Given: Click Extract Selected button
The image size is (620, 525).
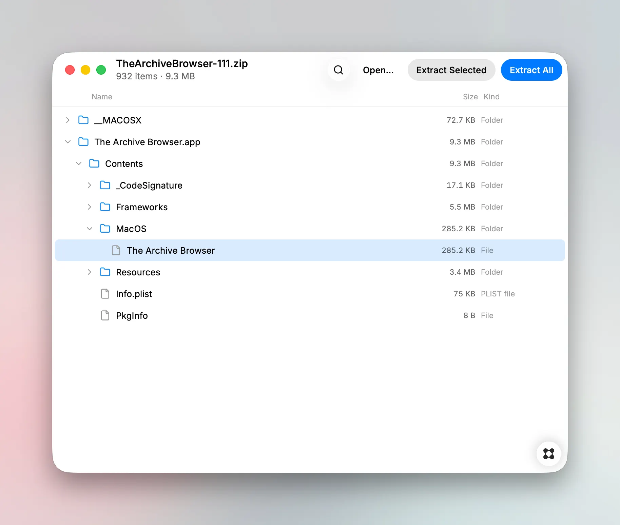Looking at the screenshot, I should (451, 70).
